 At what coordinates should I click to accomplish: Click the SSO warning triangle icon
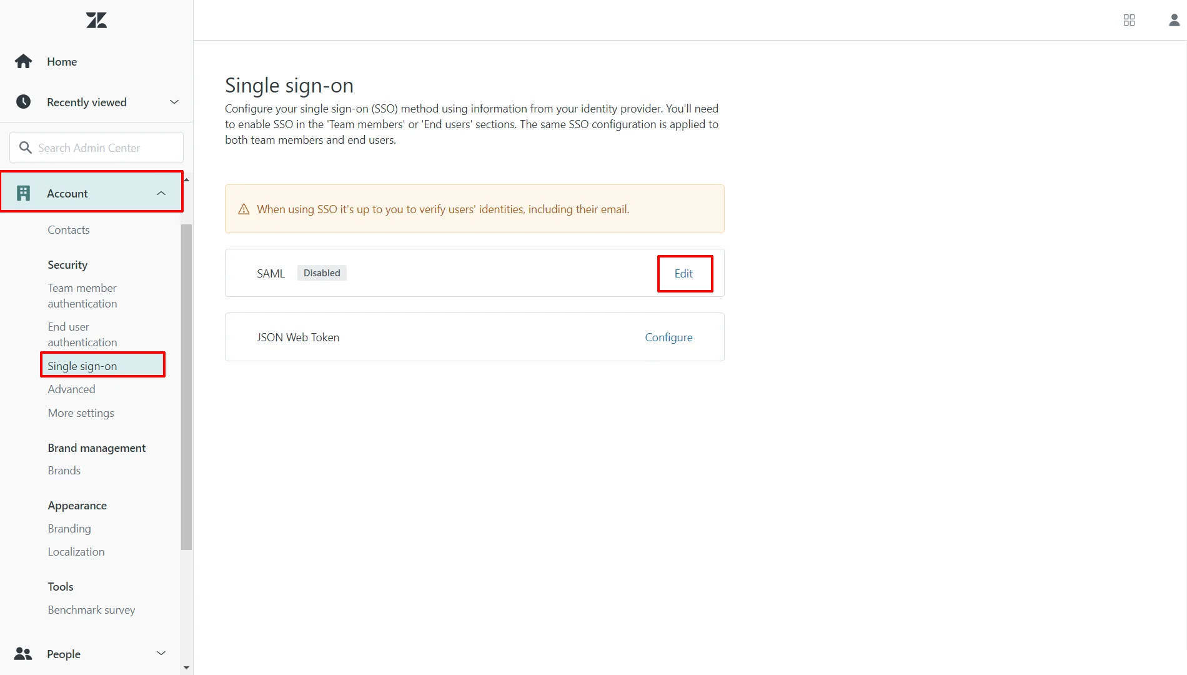243,209
